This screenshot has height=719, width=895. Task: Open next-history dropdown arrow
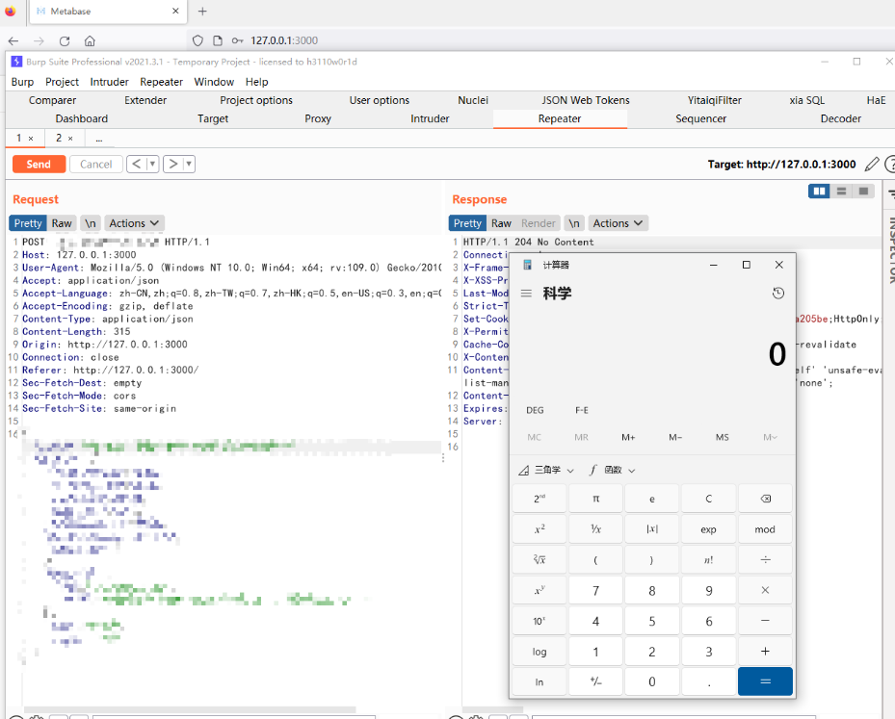tap(189, 165)
